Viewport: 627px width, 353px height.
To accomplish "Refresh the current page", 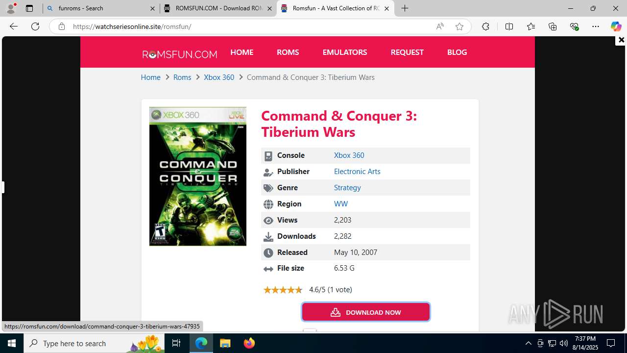I will [x=35, y=26].
